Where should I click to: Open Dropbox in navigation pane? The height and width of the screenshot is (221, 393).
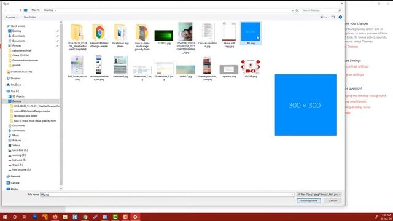tap(15, 78)
